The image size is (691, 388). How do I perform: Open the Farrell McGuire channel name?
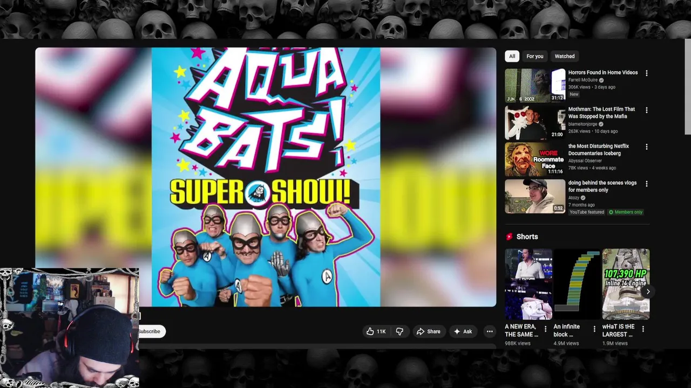(x=582, y=80)
